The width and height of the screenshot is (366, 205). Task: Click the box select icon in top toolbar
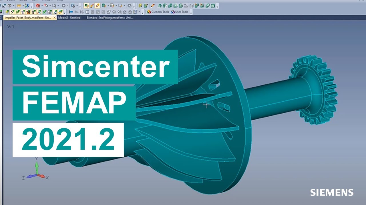tap(54, 6)
